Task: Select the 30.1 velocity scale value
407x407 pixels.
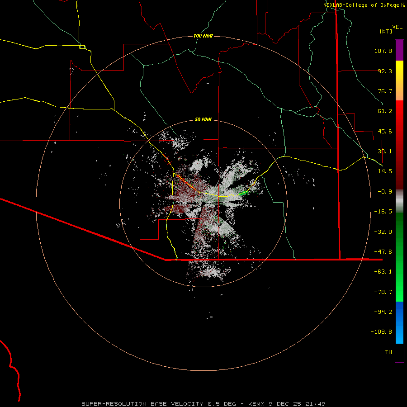Action: pyautogui.click(x=385, y=151)
